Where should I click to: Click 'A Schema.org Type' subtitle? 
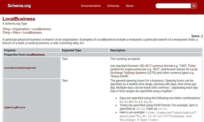[x=15, y=24]
